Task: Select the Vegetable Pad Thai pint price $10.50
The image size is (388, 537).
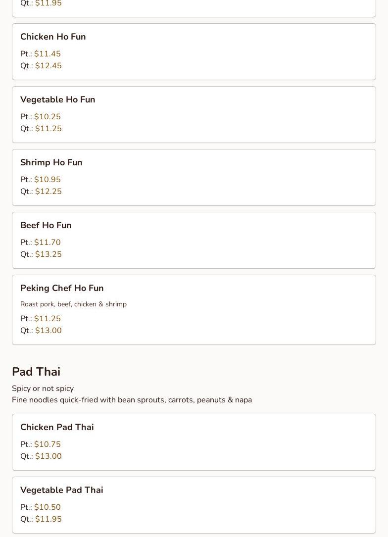Action: coord(47,507)
